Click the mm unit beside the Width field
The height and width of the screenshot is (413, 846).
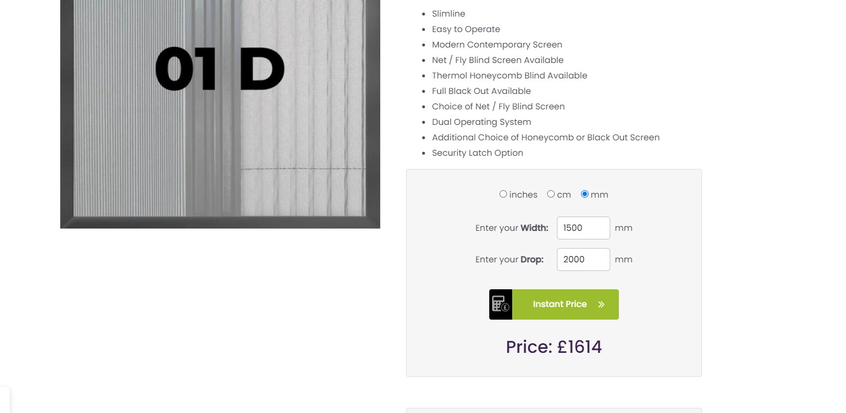click(623, 228)
